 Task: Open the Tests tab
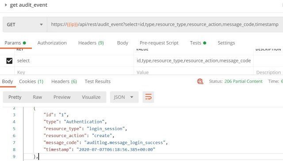tap(198, 43)
